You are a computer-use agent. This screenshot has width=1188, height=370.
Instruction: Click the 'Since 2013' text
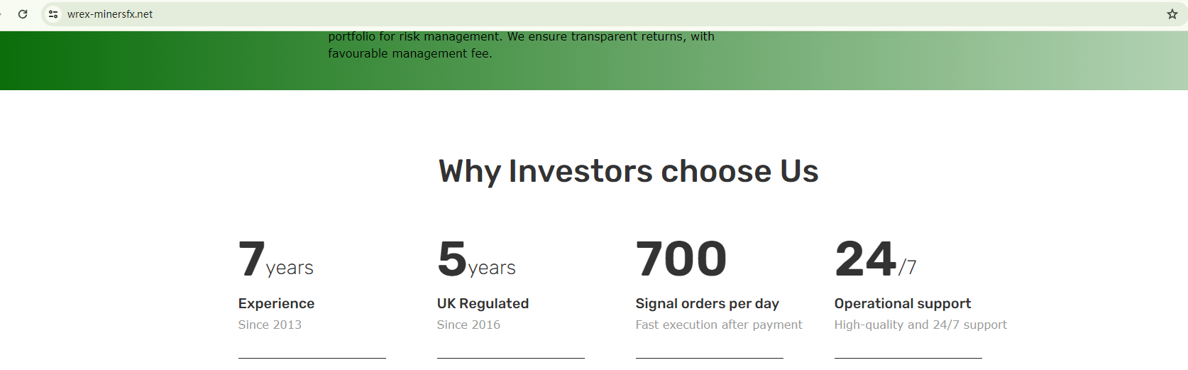270,325
